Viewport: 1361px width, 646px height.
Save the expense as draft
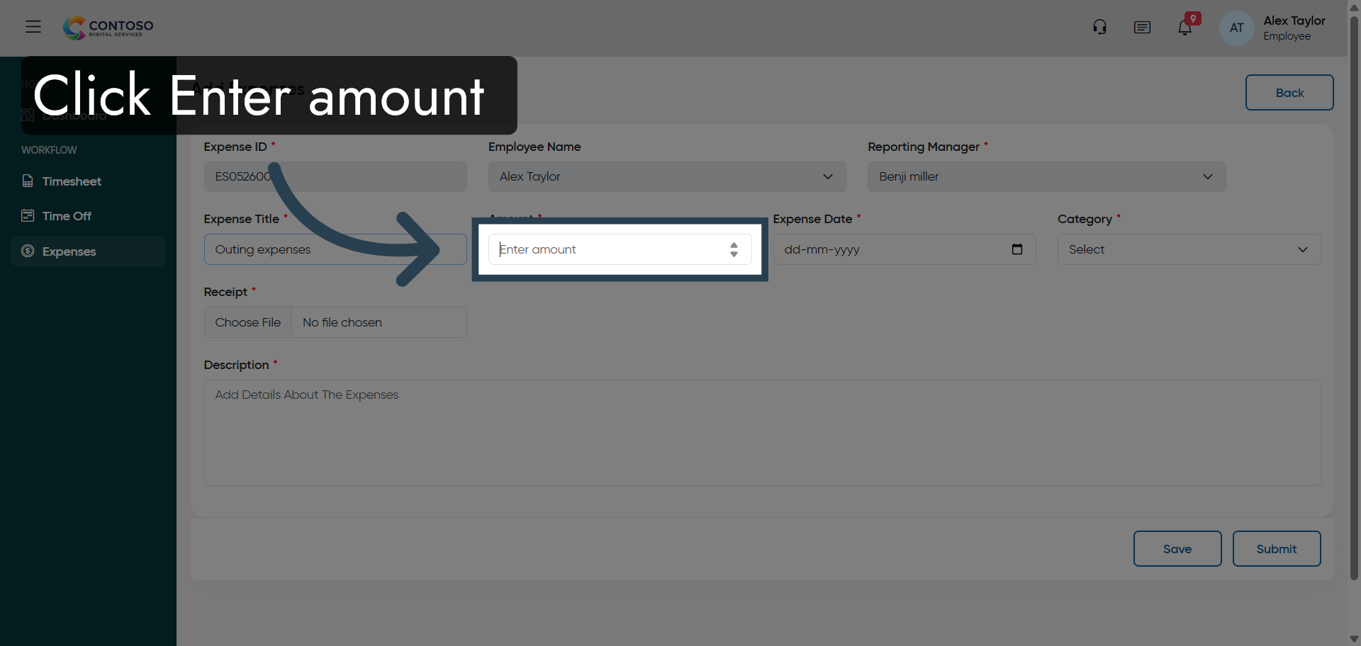pyautogui.click(x=1177, y=548)
